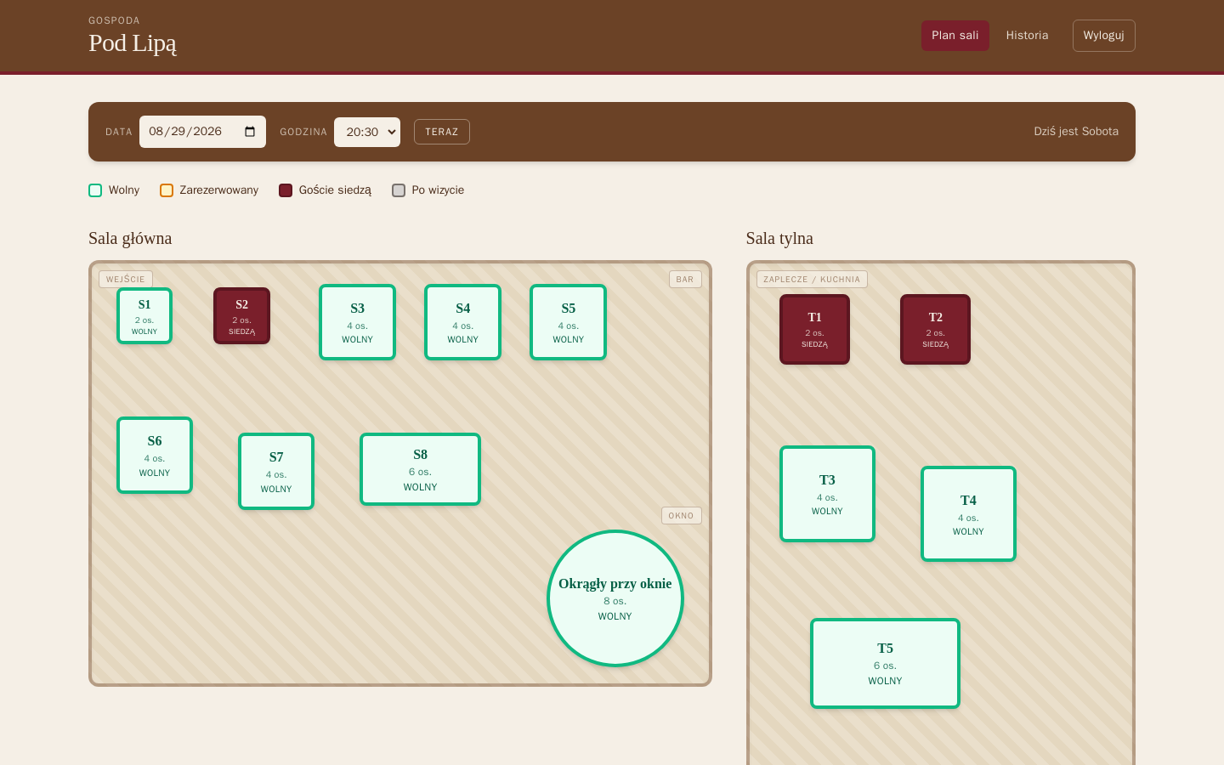Viewport: 1224px width, 765px height.
Task: Click into the date input field
Action: point(202,132)
